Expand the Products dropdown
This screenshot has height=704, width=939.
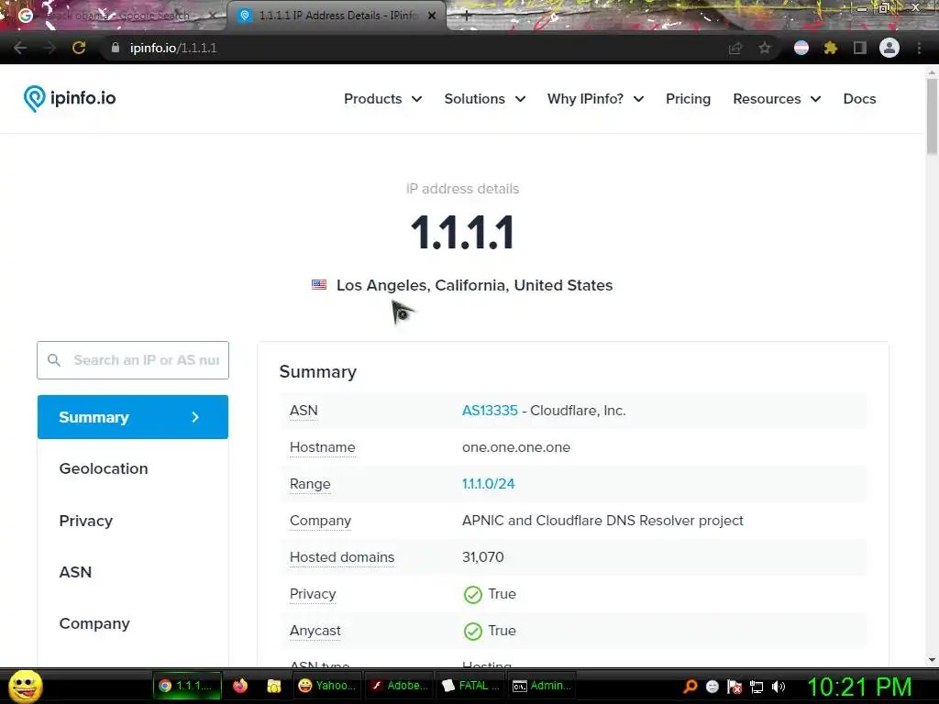coord(382,99)
